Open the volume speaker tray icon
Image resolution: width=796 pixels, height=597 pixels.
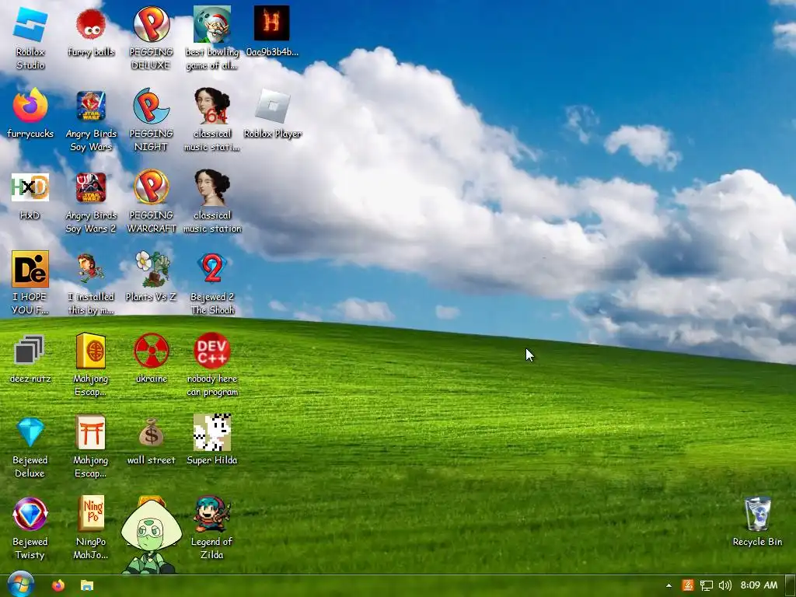coord(725,585)
